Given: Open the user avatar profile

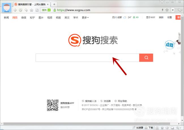Looking at the screenshot, I should (x=7, y=7).
